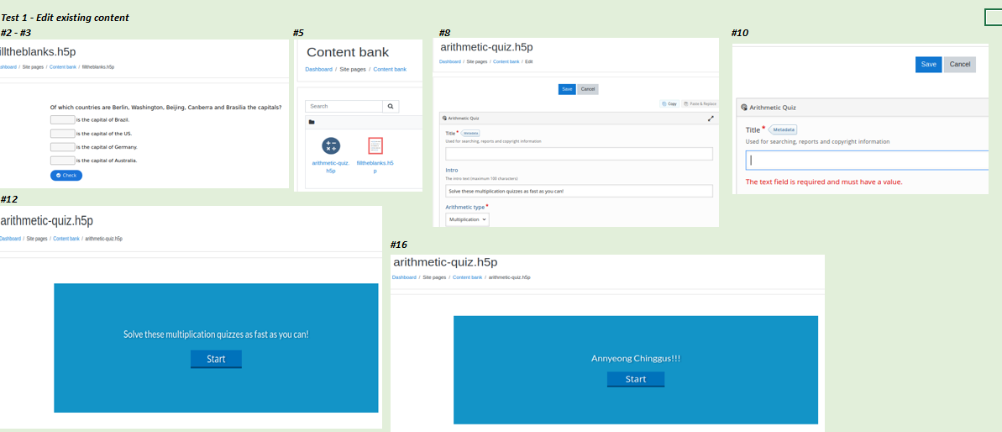The image size is (1002, 432).
Task: Click 'Edit' breadcrumb text in step #8
Action: [528, 62]
